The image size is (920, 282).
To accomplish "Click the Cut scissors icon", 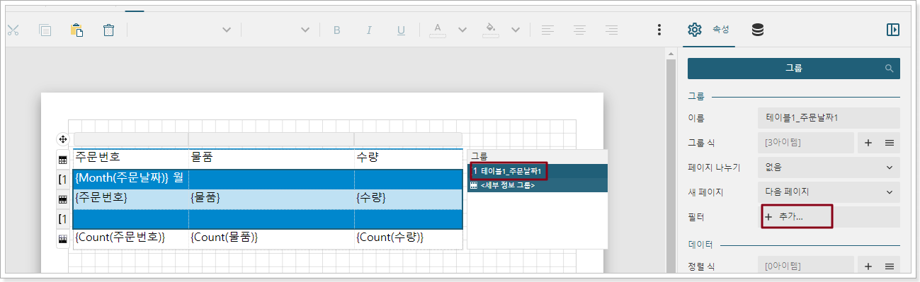I will click(x=12, y=30).
